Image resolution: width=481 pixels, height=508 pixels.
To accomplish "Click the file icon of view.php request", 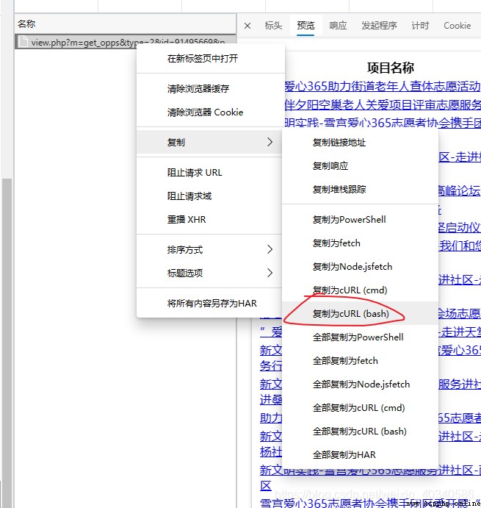I will 23,42.
